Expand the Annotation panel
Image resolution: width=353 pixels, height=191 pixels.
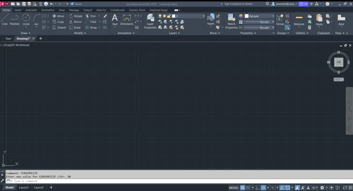[126, 33]
